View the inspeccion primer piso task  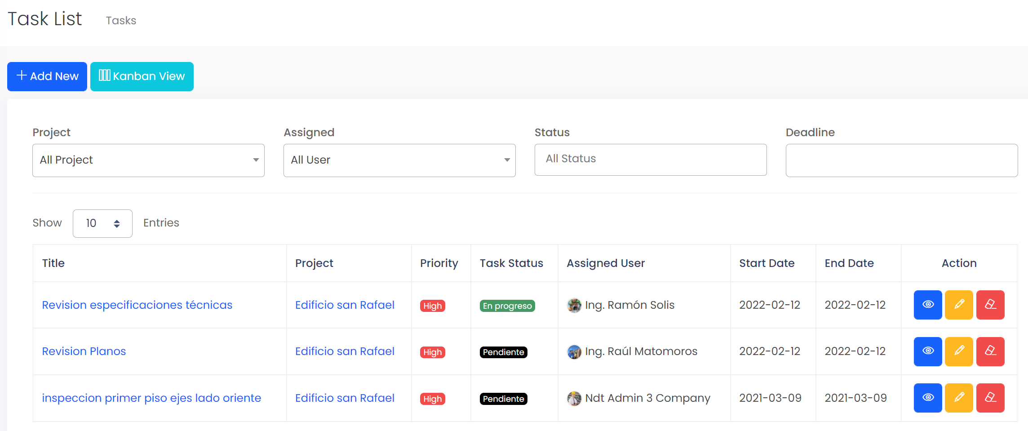point(927,398)
